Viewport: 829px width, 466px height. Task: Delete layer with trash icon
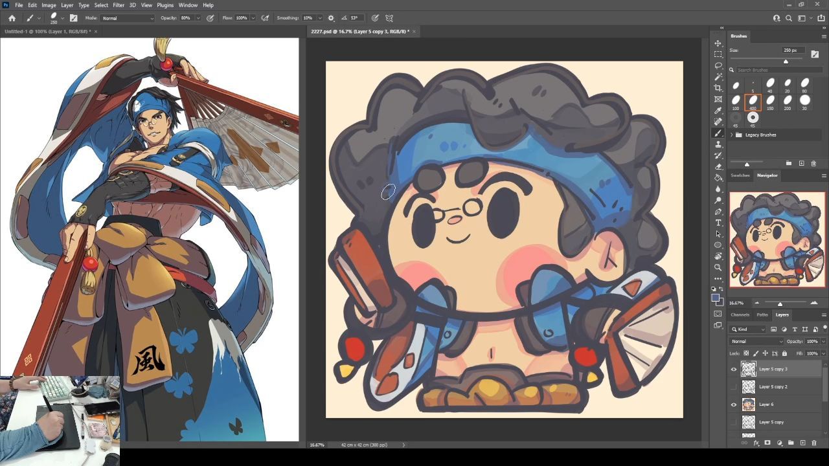point(814,443)
